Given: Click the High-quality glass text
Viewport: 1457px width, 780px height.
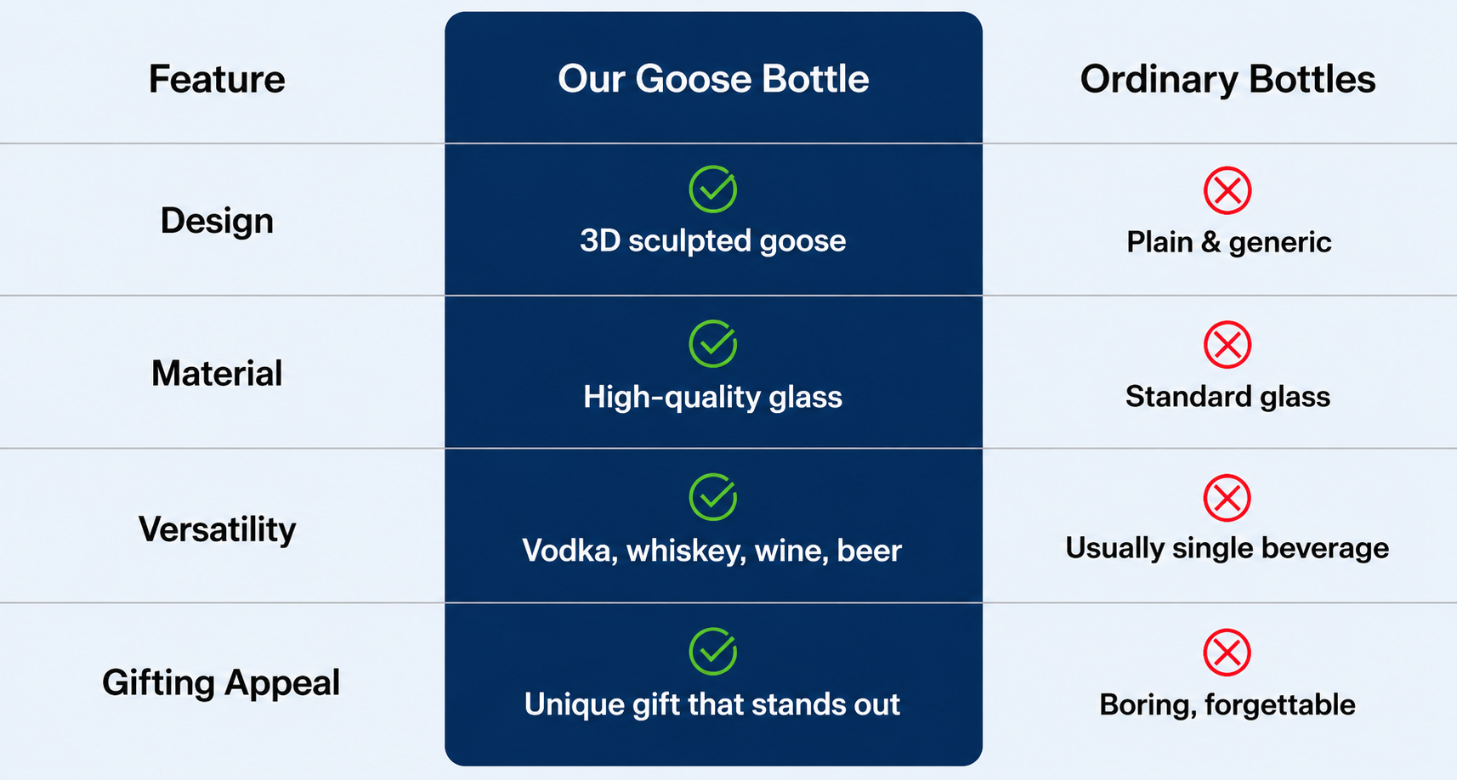Looking at the screenshot, I should click(713, 398).
